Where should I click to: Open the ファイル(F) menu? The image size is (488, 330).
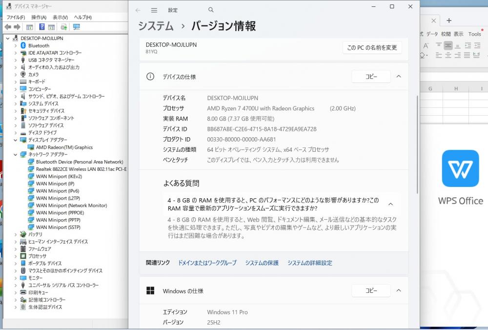[16, 18]
